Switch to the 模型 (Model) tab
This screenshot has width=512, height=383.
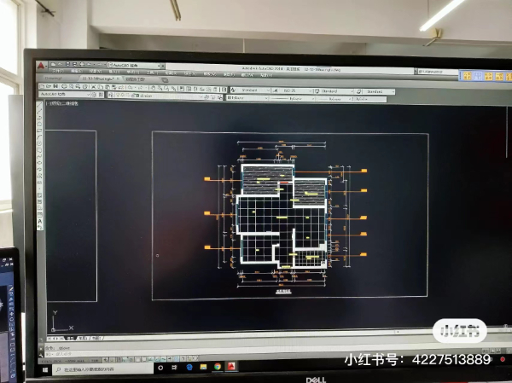[70, 339]
